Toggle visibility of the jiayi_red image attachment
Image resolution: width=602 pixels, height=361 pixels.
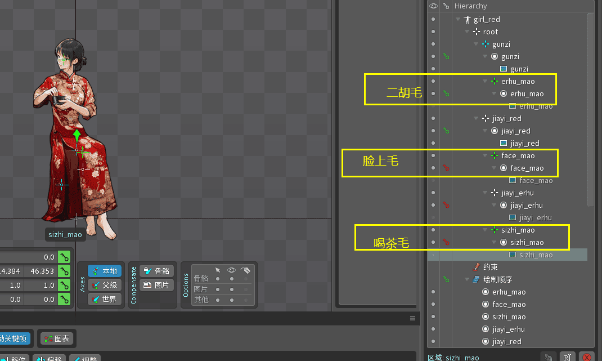433,143
